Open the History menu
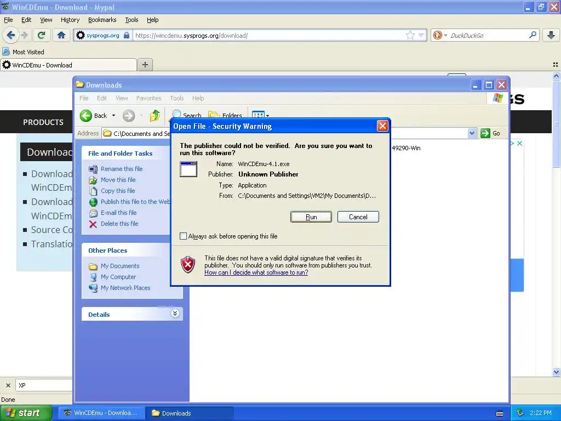 tap(70, 20)
